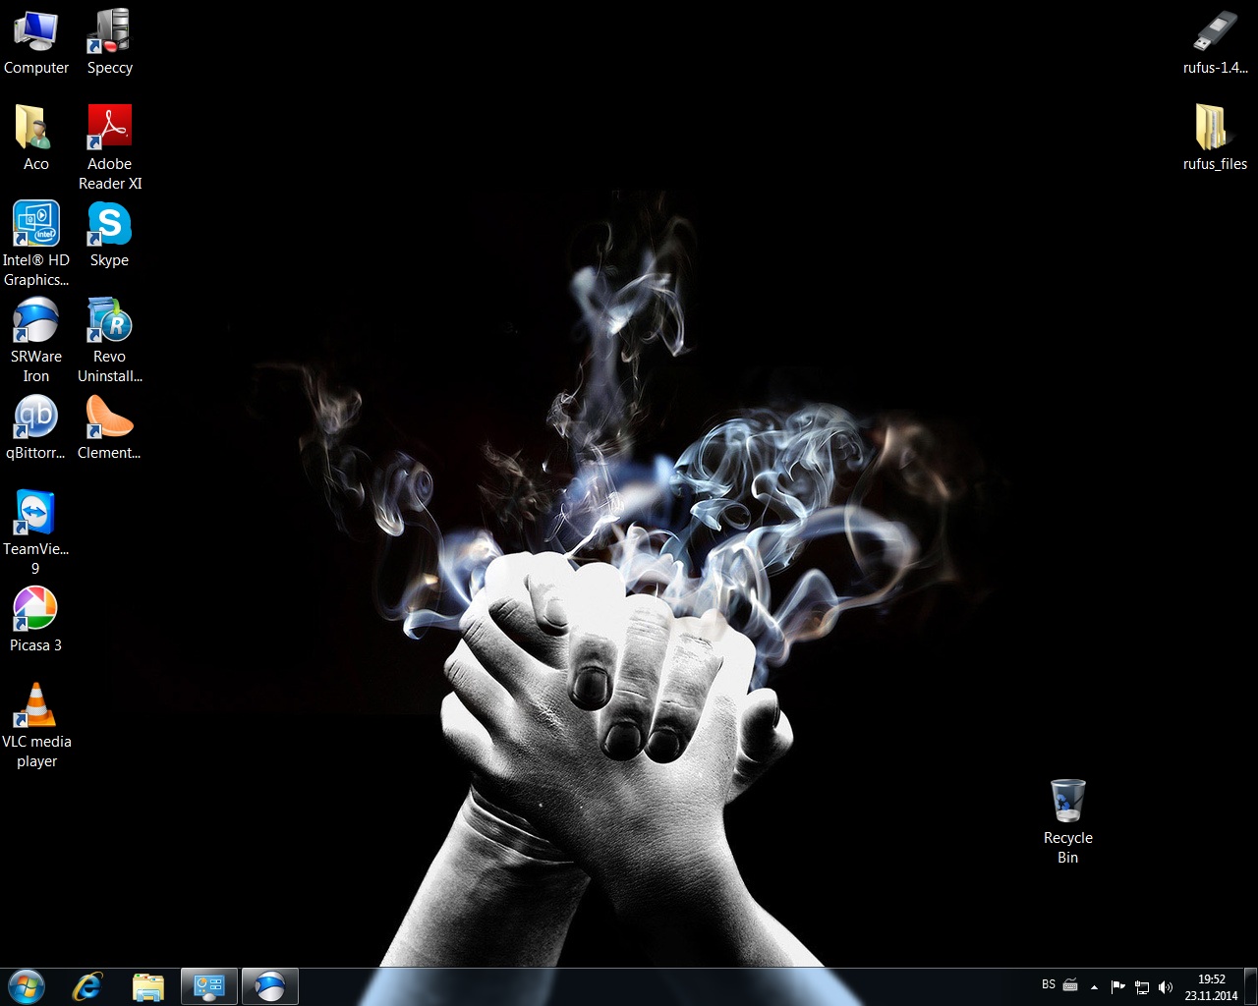
Task: Select the rufus_files folder
Action: pyautogui.click(x=1215, y=139)
